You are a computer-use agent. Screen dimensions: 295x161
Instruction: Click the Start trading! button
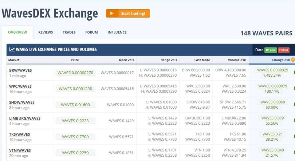(128, 13)
